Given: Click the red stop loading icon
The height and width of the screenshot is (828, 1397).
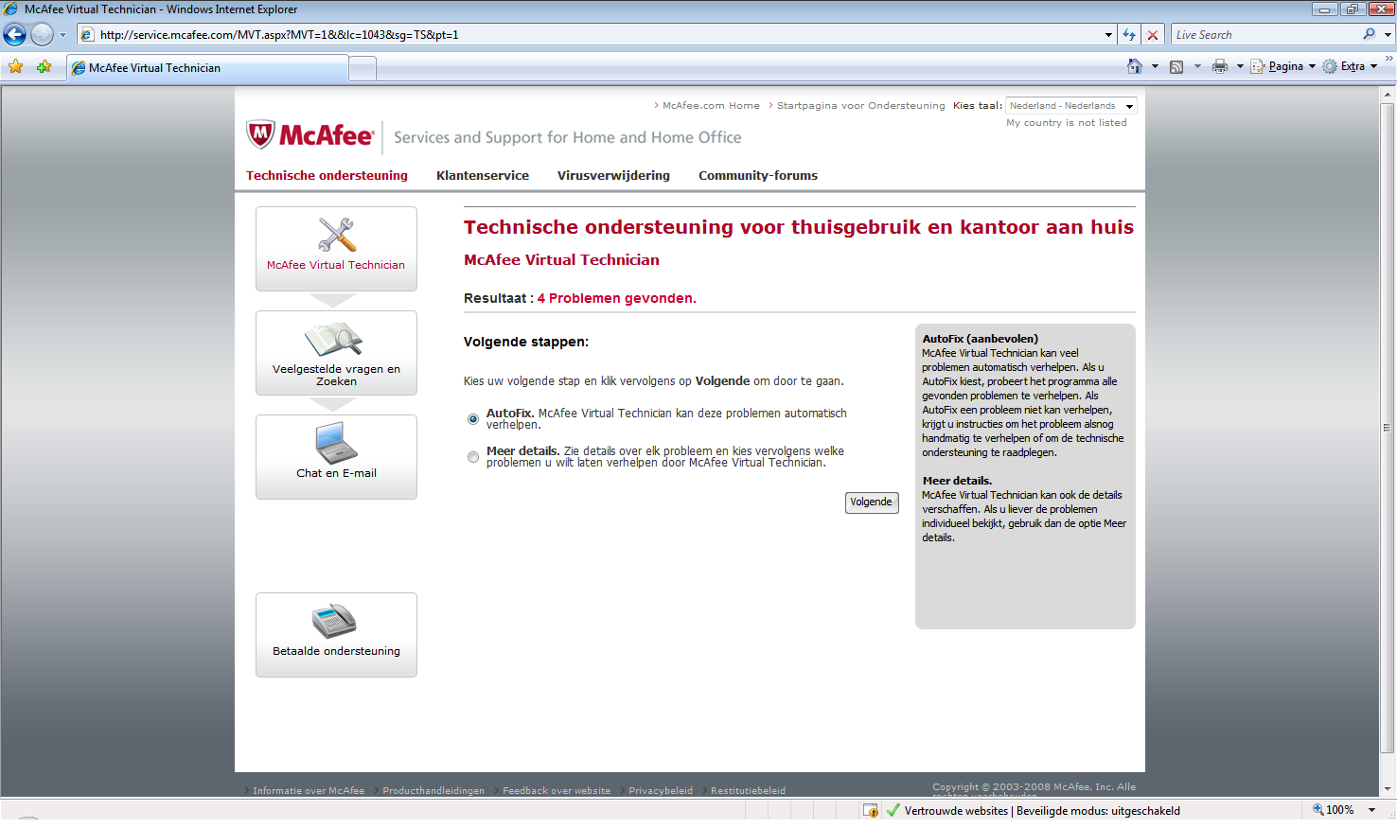Looking at the screenshot, I should [1153, 35].
